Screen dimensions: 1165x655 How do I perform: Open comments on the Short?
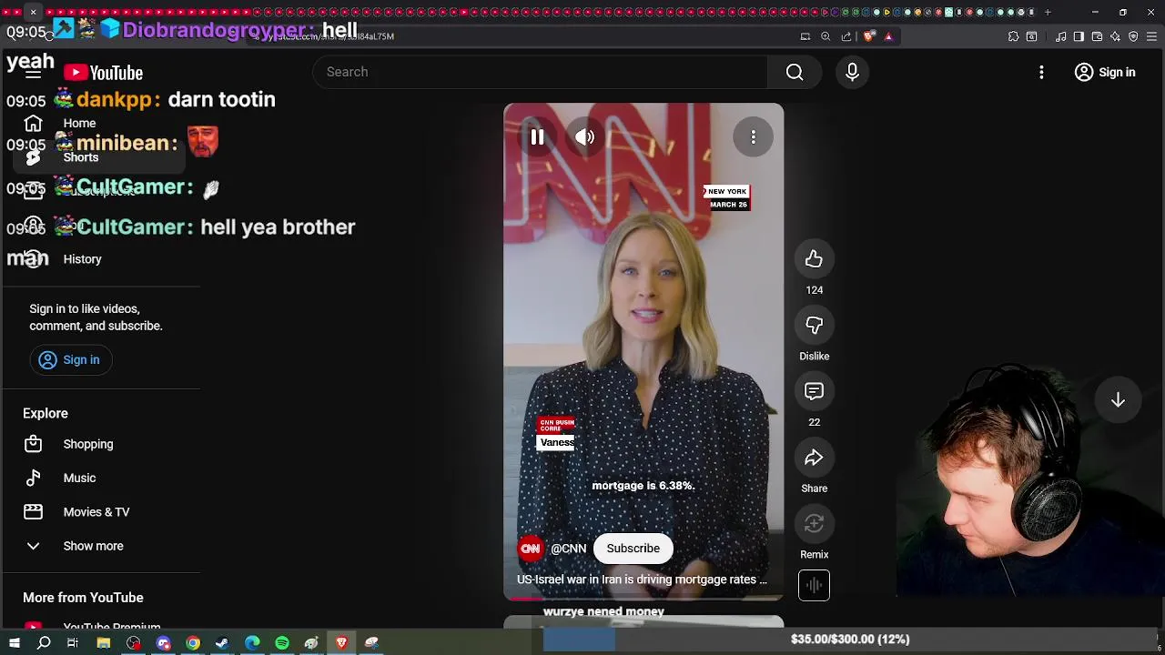coord(814,392)
